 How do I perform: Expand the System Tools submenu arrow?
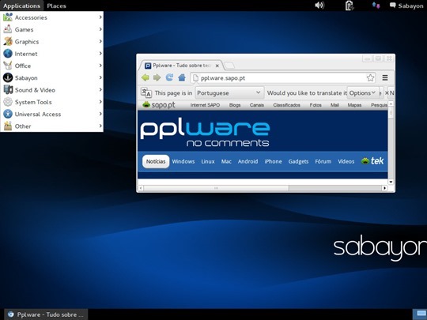pyautogui.click(x=100, y=102)
